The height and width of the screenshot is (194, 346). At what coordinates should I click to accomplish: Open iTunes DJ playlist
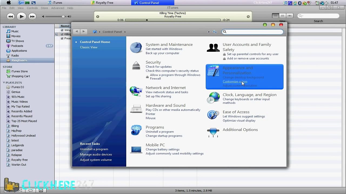(x=18, y=87)
